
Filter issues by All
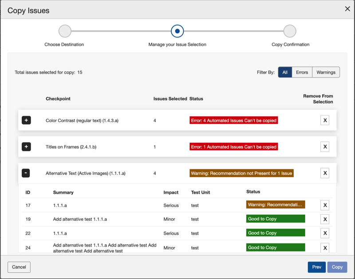285,72
